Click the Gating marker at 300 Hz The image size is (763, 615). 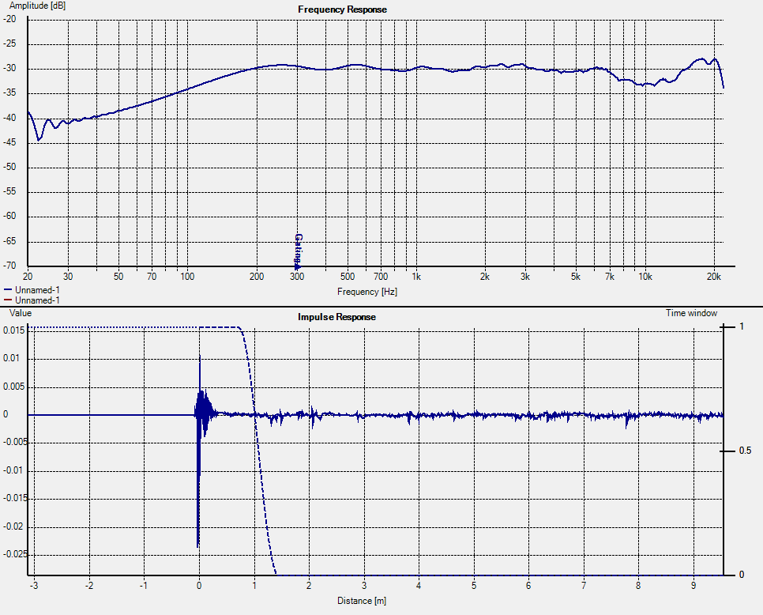coord(298,251)
